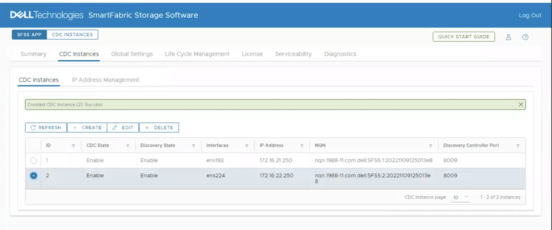The height and width of the screenshot is (230, 552).
Task: Filter the IP Address column
Action: click(302, 146)
